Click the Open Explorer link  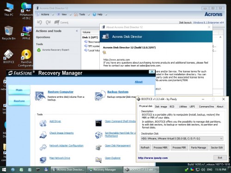pyautogui.click(x=113, y=158)
